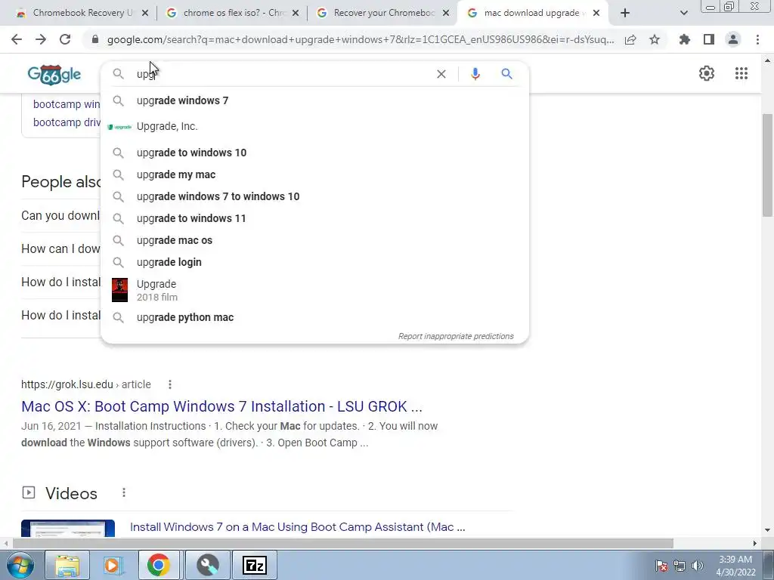Click the Boot Camp video thumbnail
Viewport: 774px width, 580px height.
(x=68, y=528)
